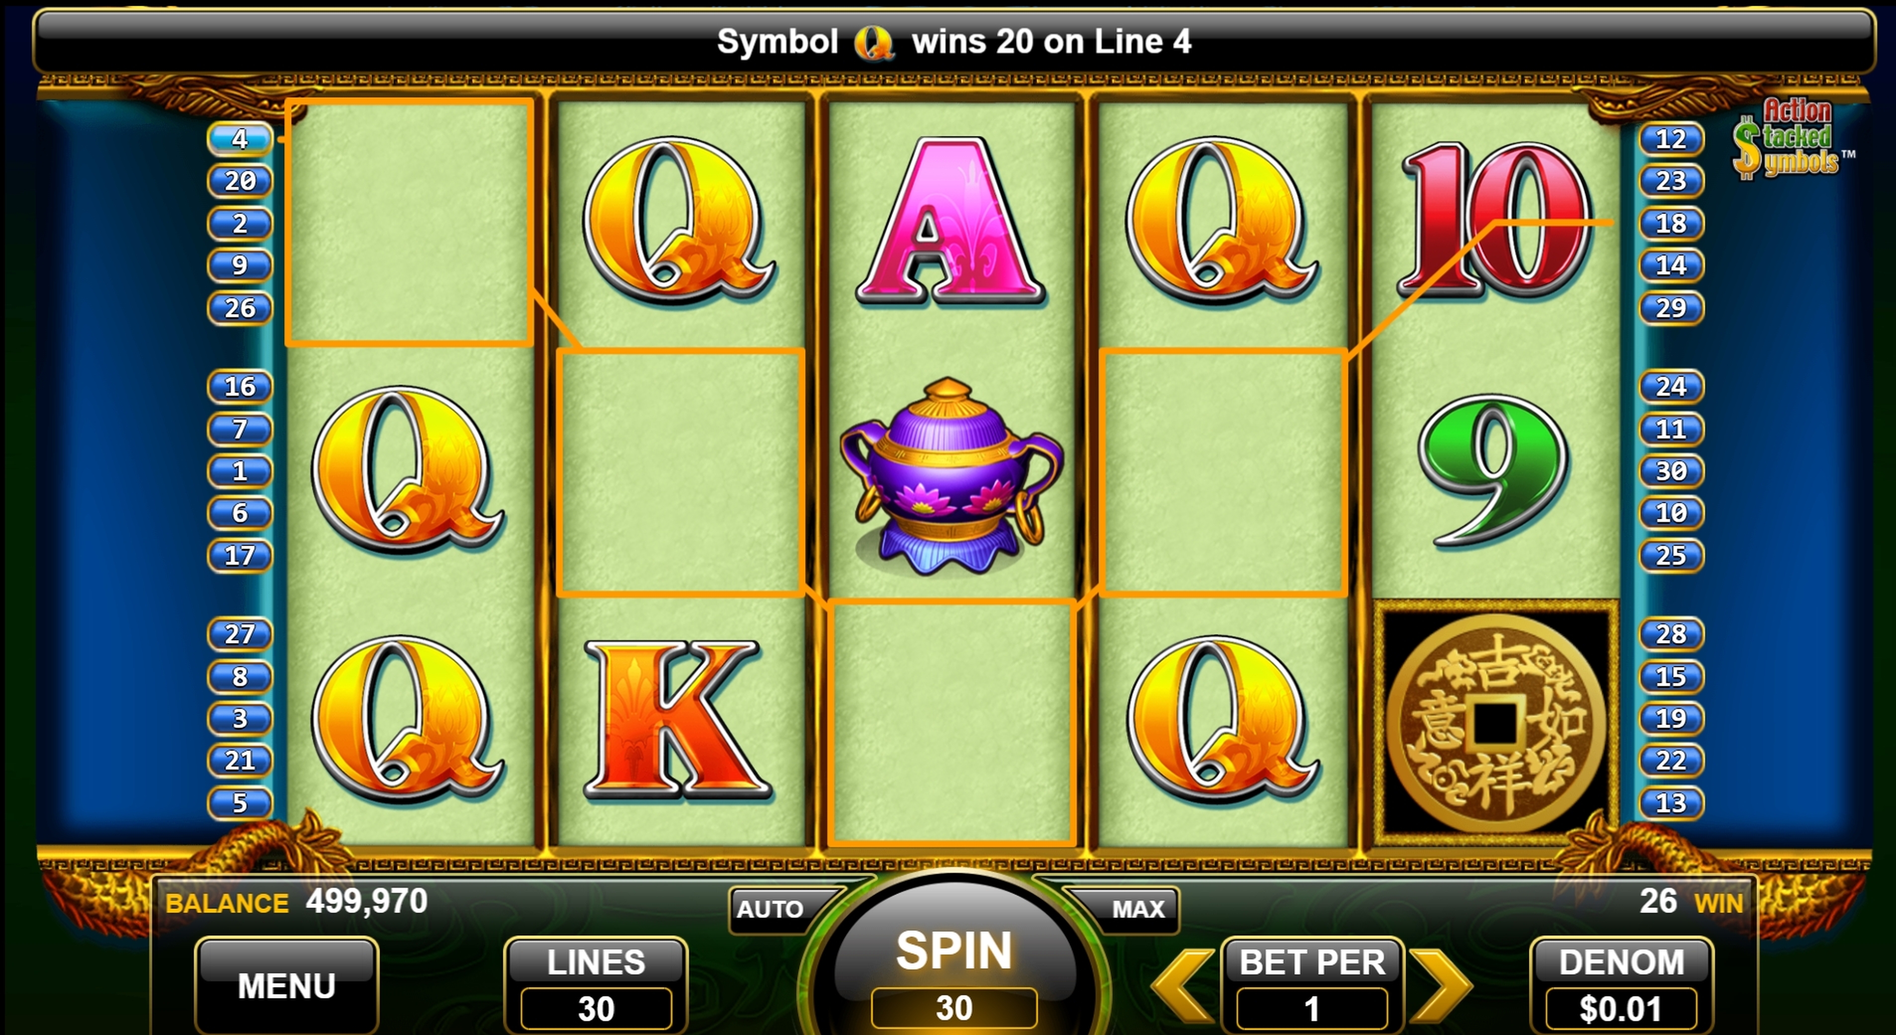Select payline 30 indicator
This screenshot has width=1896, height=1035.
click(x=1671, y=470)
